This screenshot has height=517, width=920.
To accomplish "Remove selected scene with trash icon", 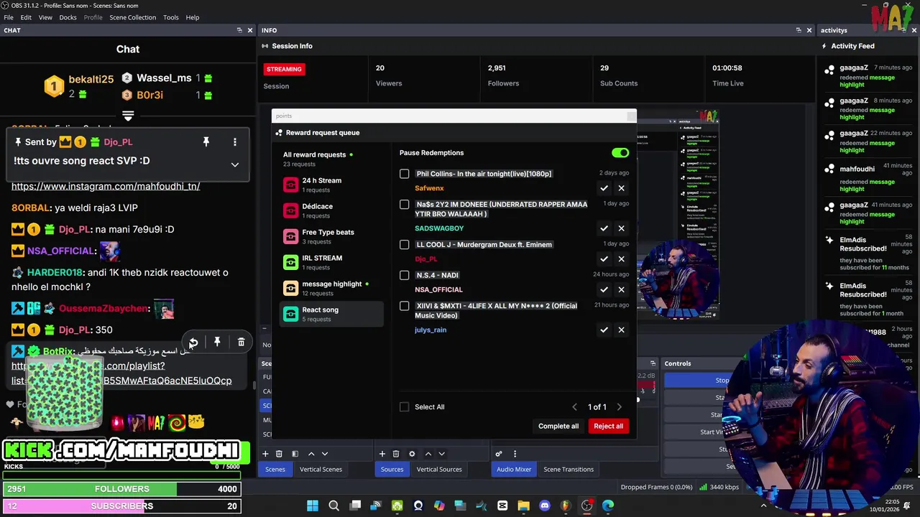I will coord(279,454).
